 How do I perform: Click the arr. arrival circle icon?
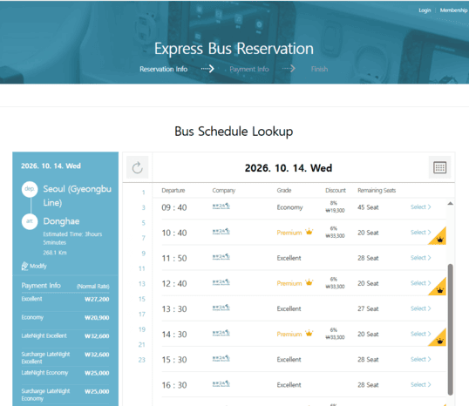(x=30, y=221)
